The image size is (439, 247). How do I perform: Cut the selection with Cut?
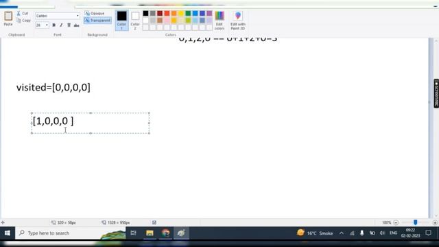point(23,14)
